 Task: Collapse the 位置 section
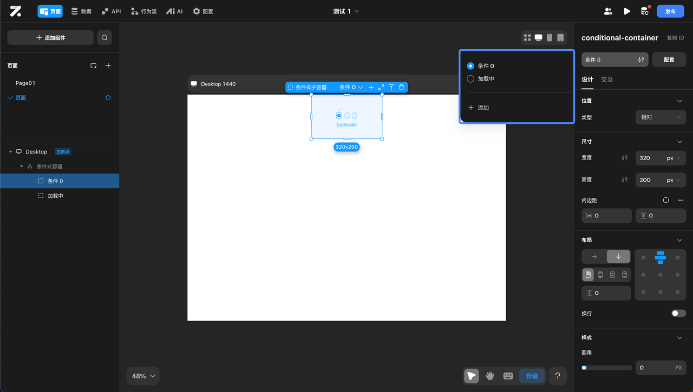pyautogui.click(x=680, y=101)
